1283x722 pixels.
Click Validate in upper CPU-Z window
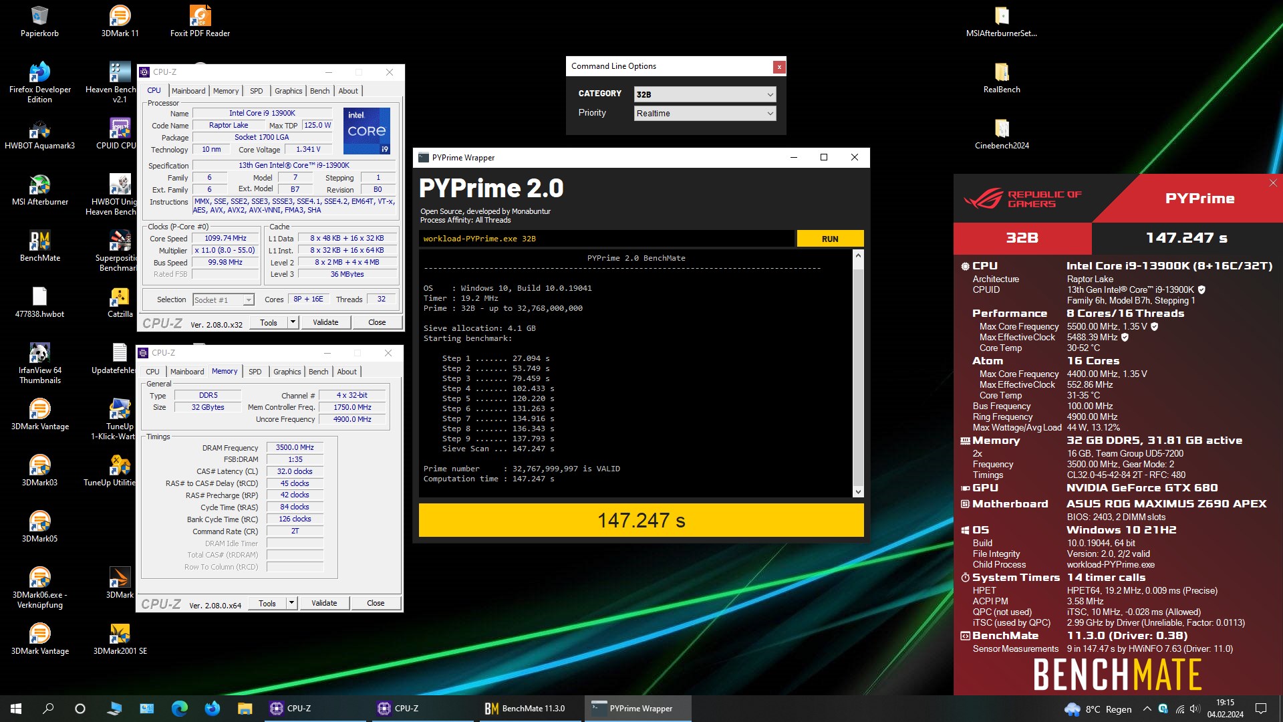325,322
